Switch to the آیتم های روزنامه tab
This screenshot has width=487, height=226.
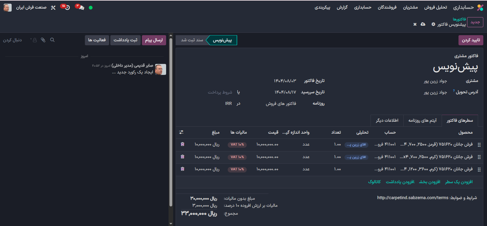click(x=422, y=120)
